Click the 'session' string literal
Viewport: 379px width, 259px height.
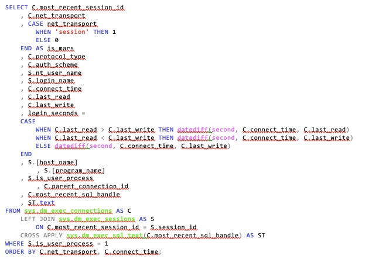point(72,32)
